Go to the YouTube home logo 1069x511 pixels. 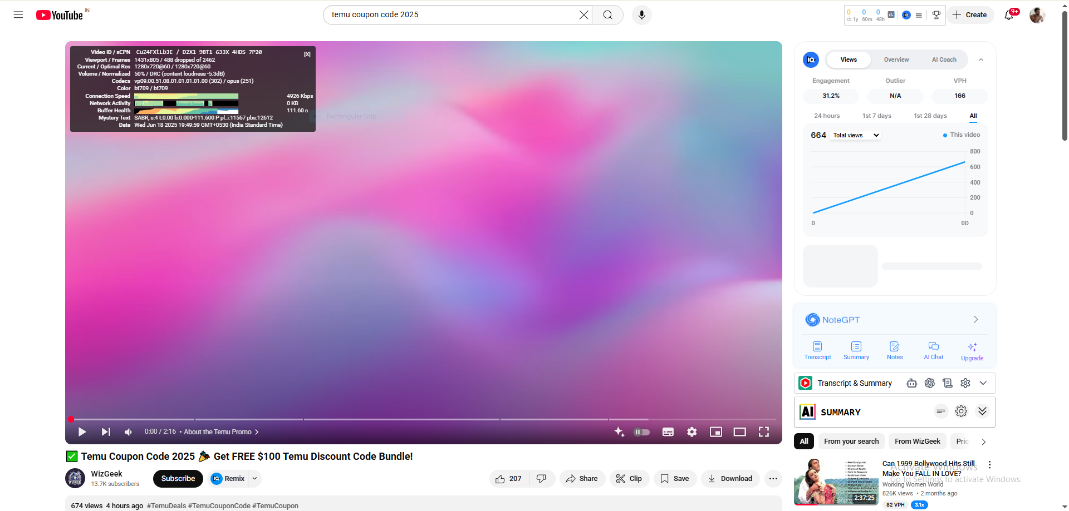(x=60, y=15)
